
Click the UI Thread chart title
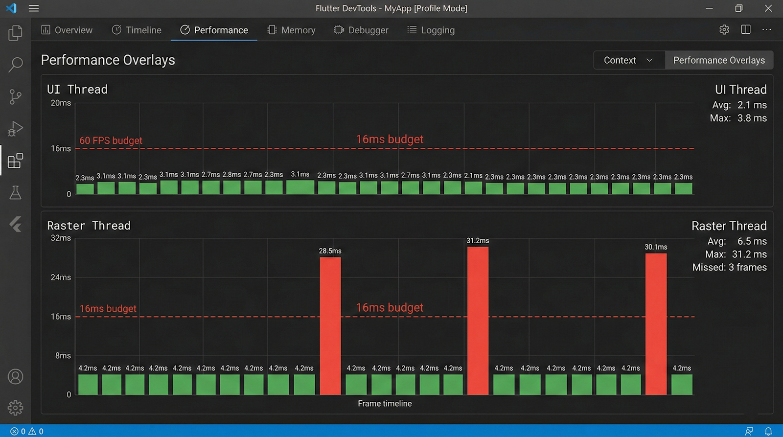[77, 90]
